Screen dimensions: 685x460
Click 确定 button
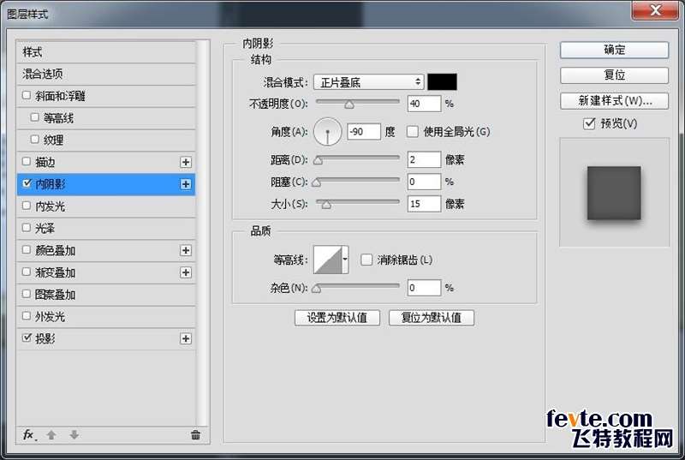614,50
